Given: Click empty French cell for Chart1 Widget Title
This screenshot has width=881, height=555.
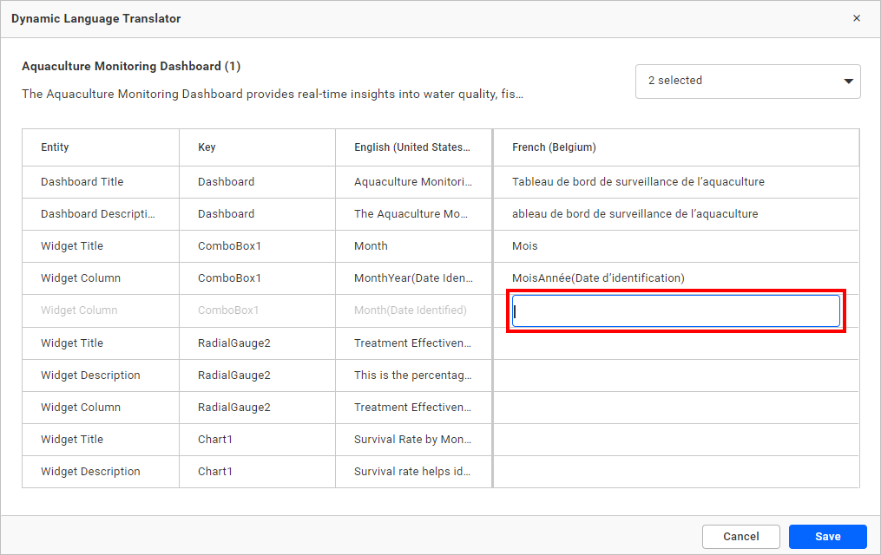Looking at the screenshot, I should tap(675, 440).
